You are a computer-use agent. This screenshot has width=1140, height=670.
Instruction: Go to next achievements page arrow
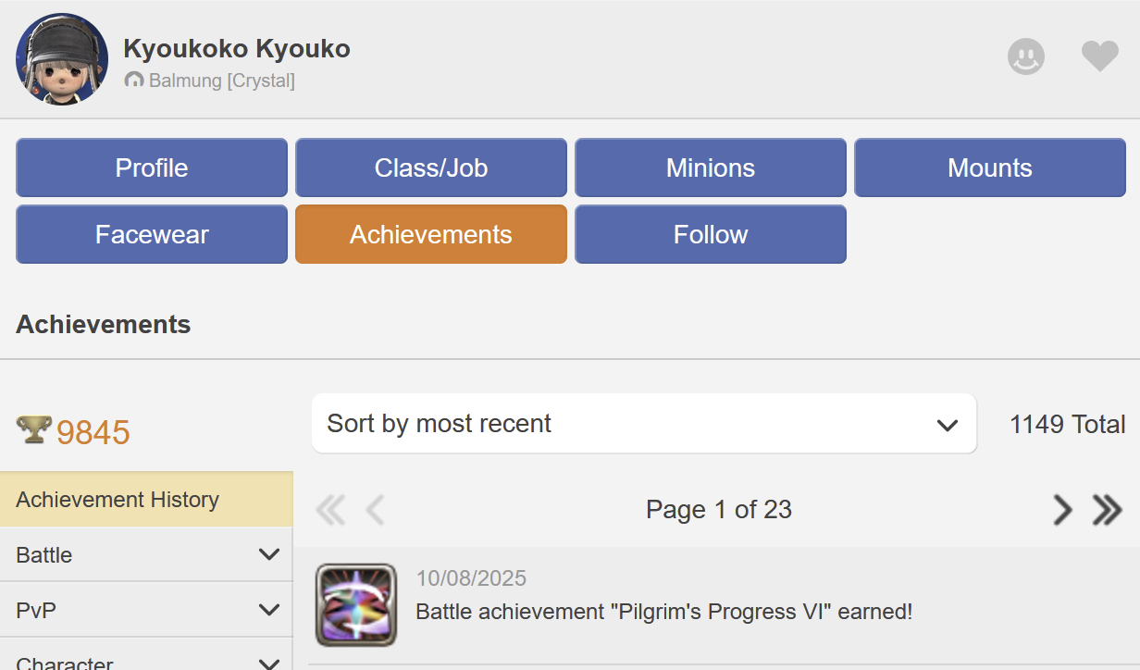click(x=1062, y=510)
